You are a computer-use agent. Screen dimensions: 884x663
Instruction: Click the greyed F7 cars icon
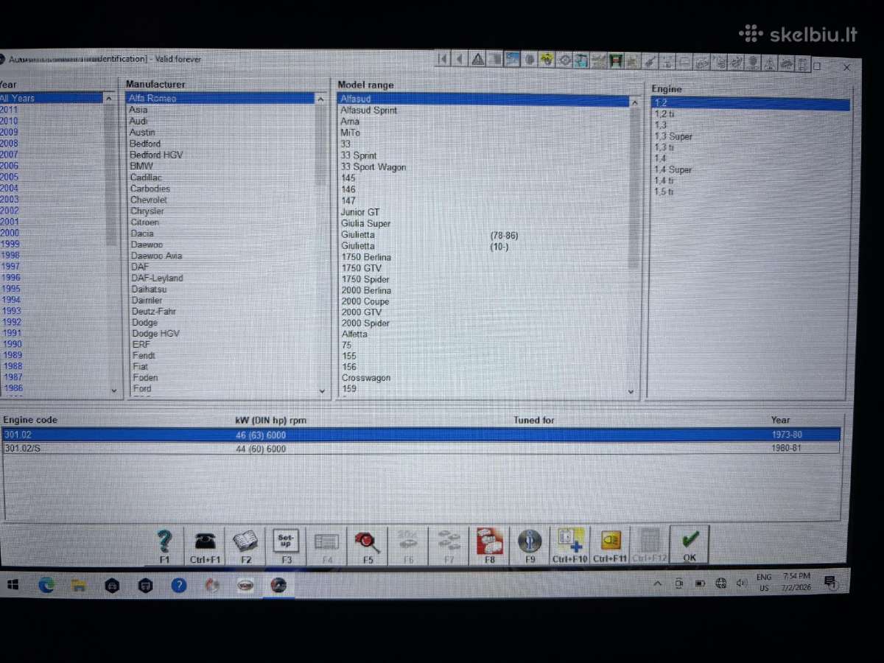point(449,545)
